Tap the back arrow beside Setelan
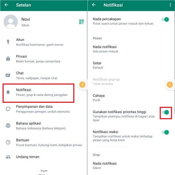Screen dimensions: 175x175 click(6, 5)
